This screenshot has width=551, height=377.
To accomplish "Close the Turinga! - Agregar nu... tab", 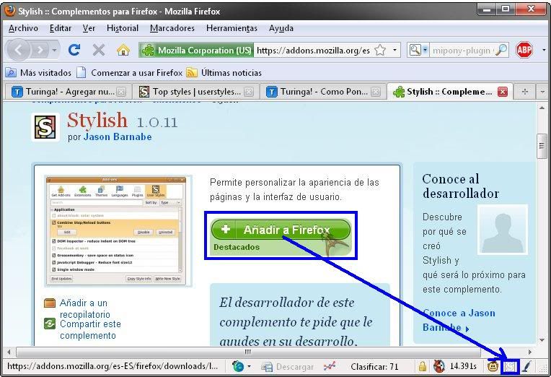I will point(121,92).
